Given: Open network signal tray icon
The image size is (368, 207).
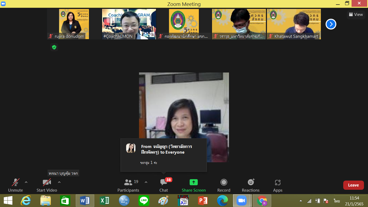Looking at the screenshot, I should click(309, 201).
